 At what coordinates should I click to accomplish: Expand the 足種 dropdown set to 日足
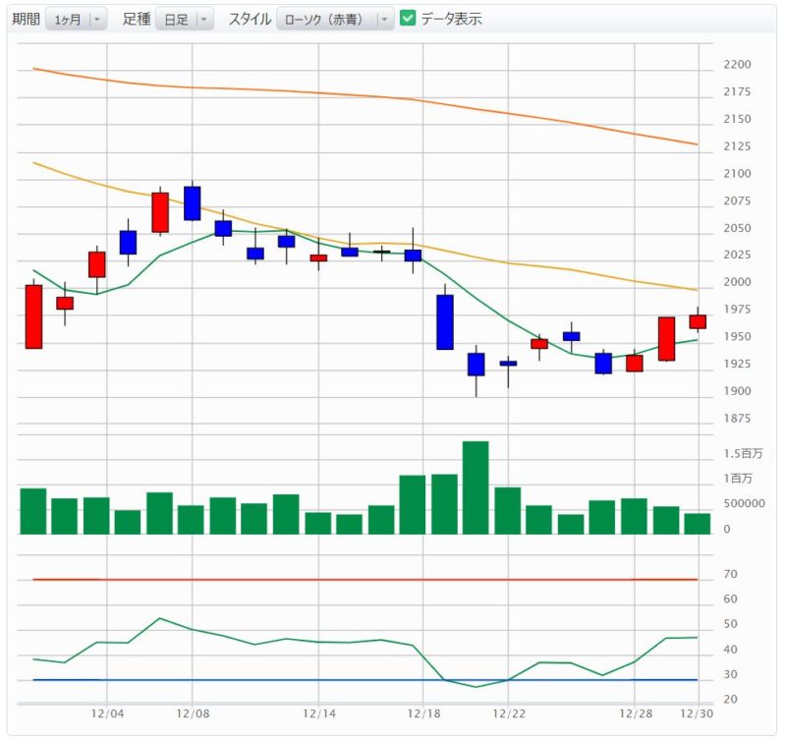click(185, 19)
